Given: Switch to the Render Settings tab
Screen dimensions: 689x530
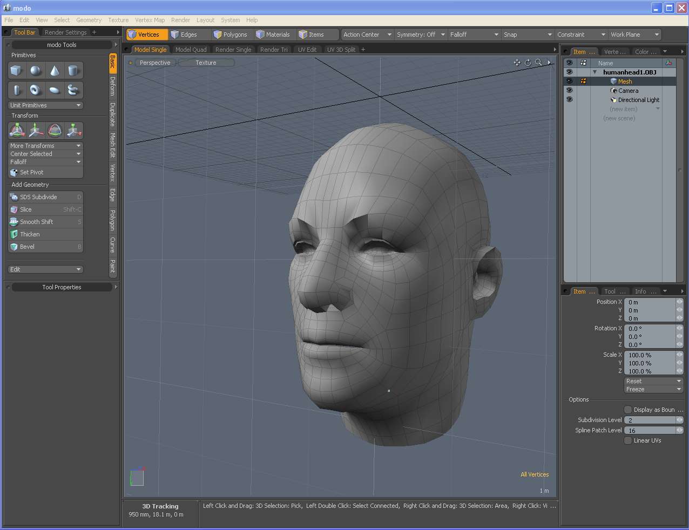Looking at the screenshot, I should pyautogui.click(x=65, y=32).
